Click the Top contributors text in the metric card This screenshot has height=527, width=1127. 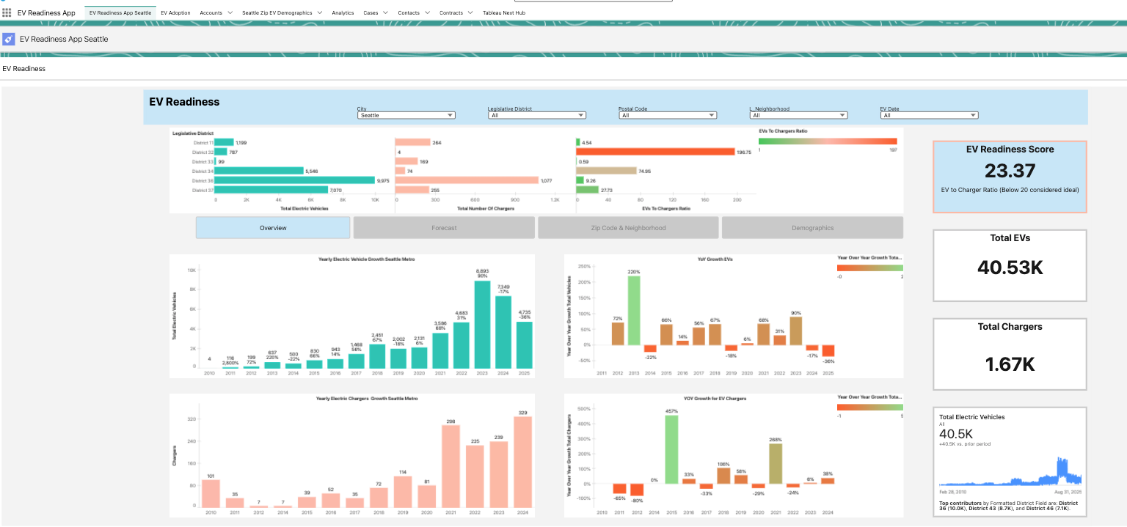click(1010, 506)
